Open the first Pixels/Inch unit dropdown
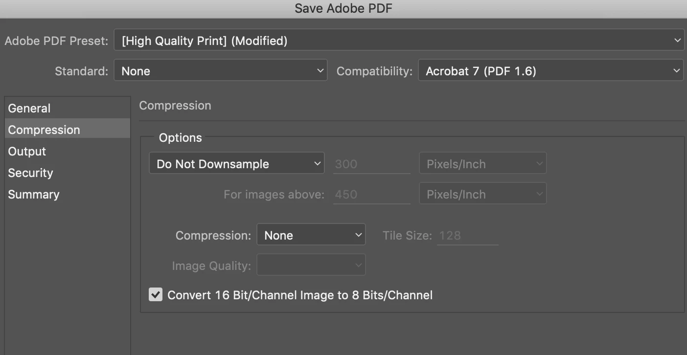Viewport: 687px width, 355px height. 482,164
